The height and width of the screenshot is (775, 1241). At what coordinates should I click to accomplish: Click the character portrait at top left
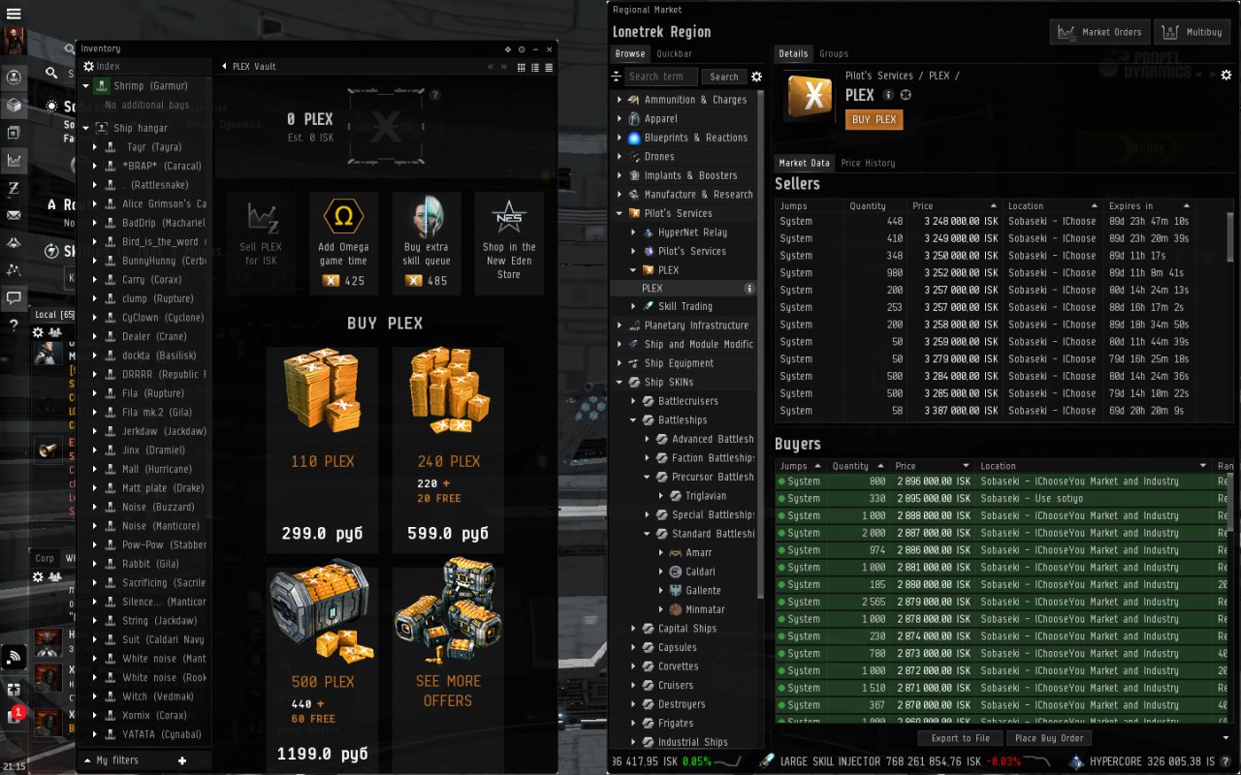point(14,40)
